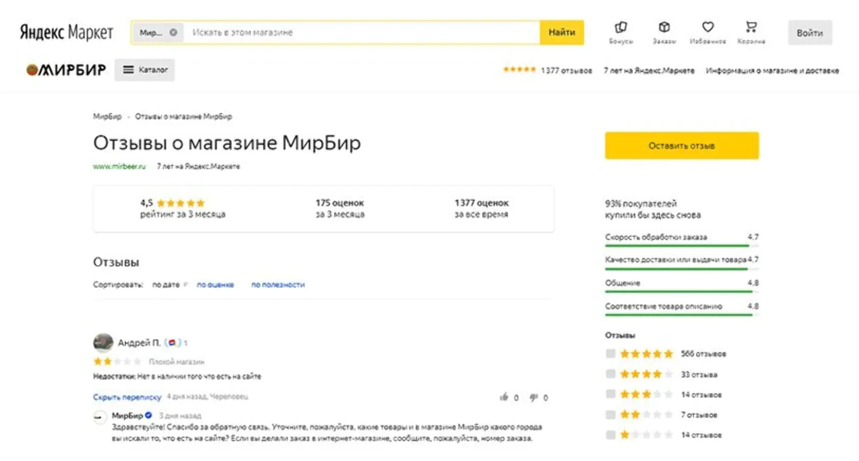Click 'Плохой магазин' review title
The image size is (859, 461).
pyautogui.click(x=176, y=362)
